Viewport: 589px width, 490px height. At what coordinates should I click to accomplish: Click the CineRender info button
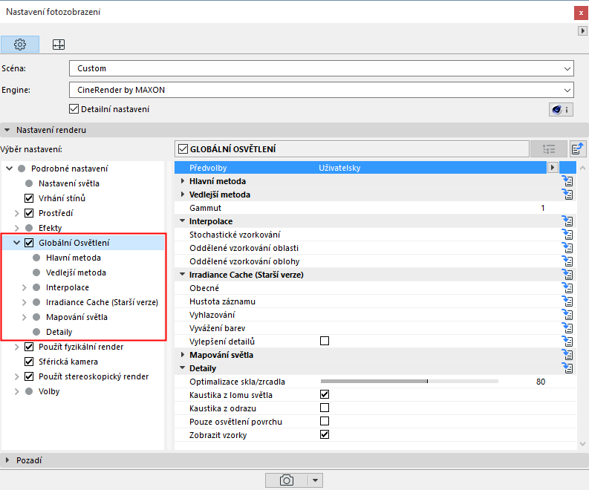561,110
